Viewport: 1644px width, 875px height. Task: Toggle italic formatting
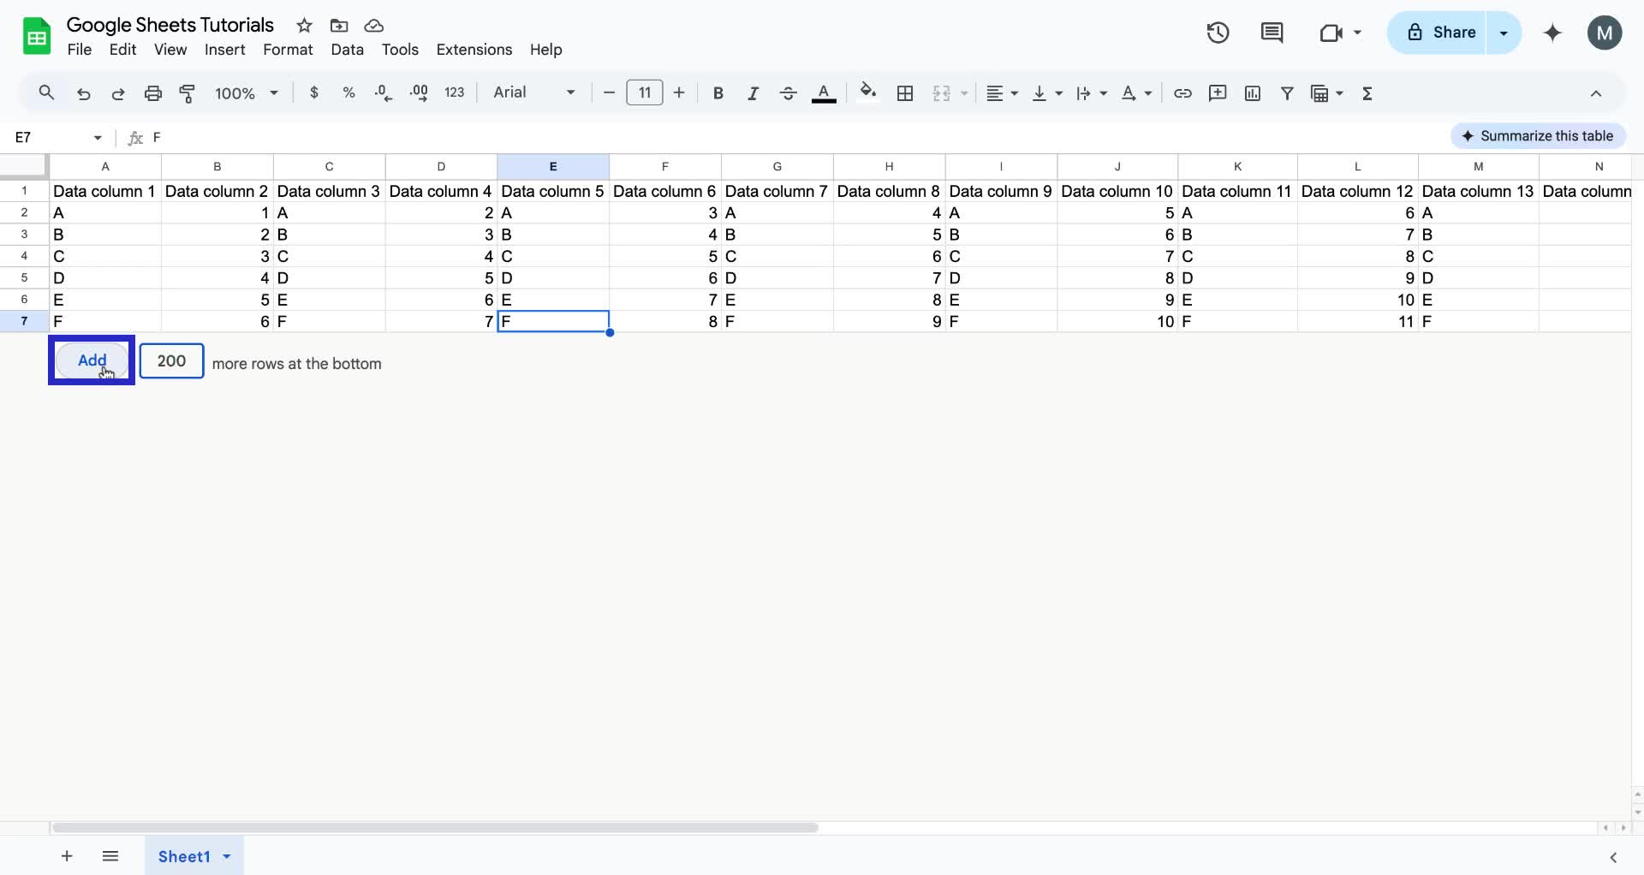click(x=753, y=93)
